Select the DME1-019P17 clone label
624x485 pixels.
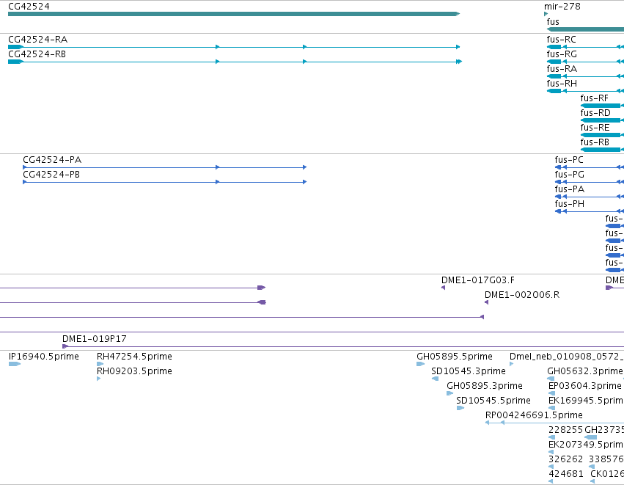(x=95, y=339)
